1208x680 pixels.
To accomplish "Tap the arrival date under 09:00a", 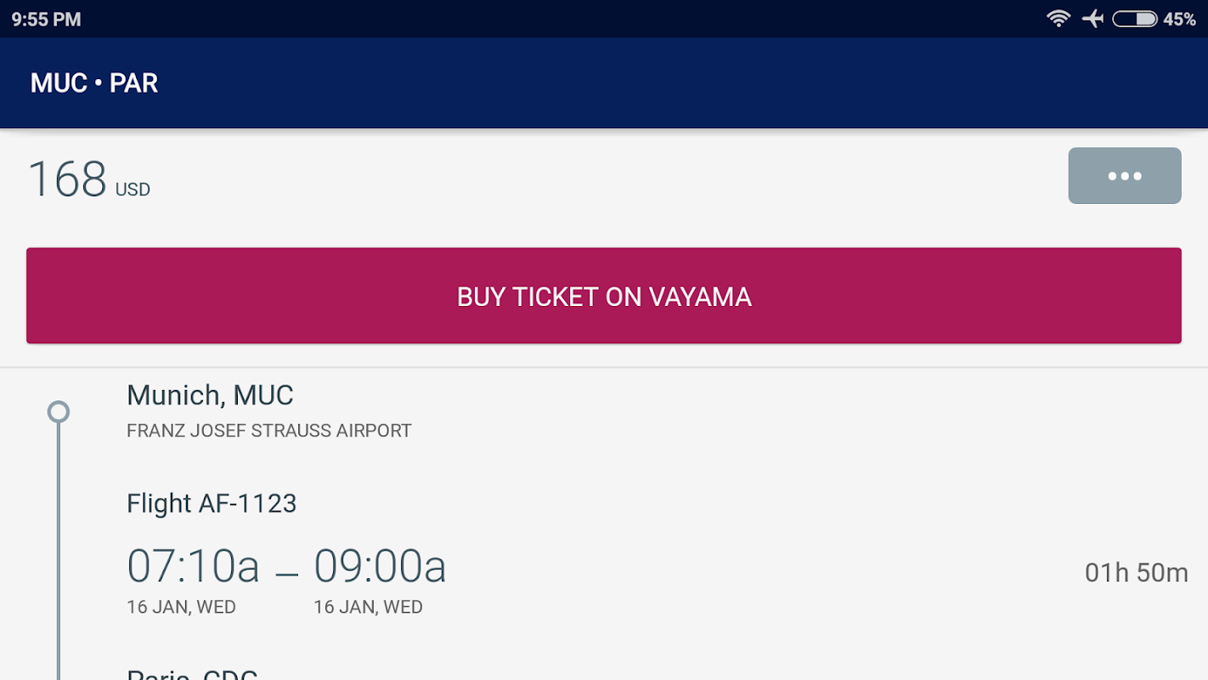I will (368, 607).
